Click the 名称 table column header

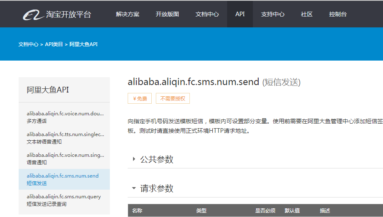click(137, 211)
